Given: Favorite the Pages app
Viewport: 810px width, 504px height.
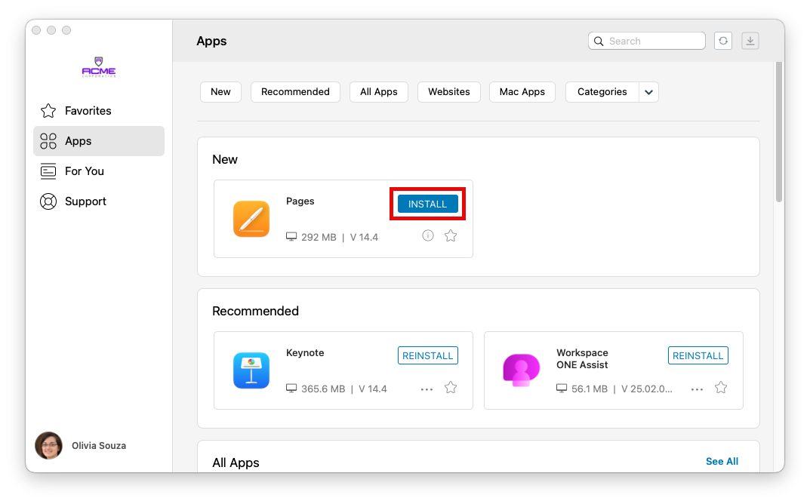Looking at the screenshot, I should [x=450, y=235].
